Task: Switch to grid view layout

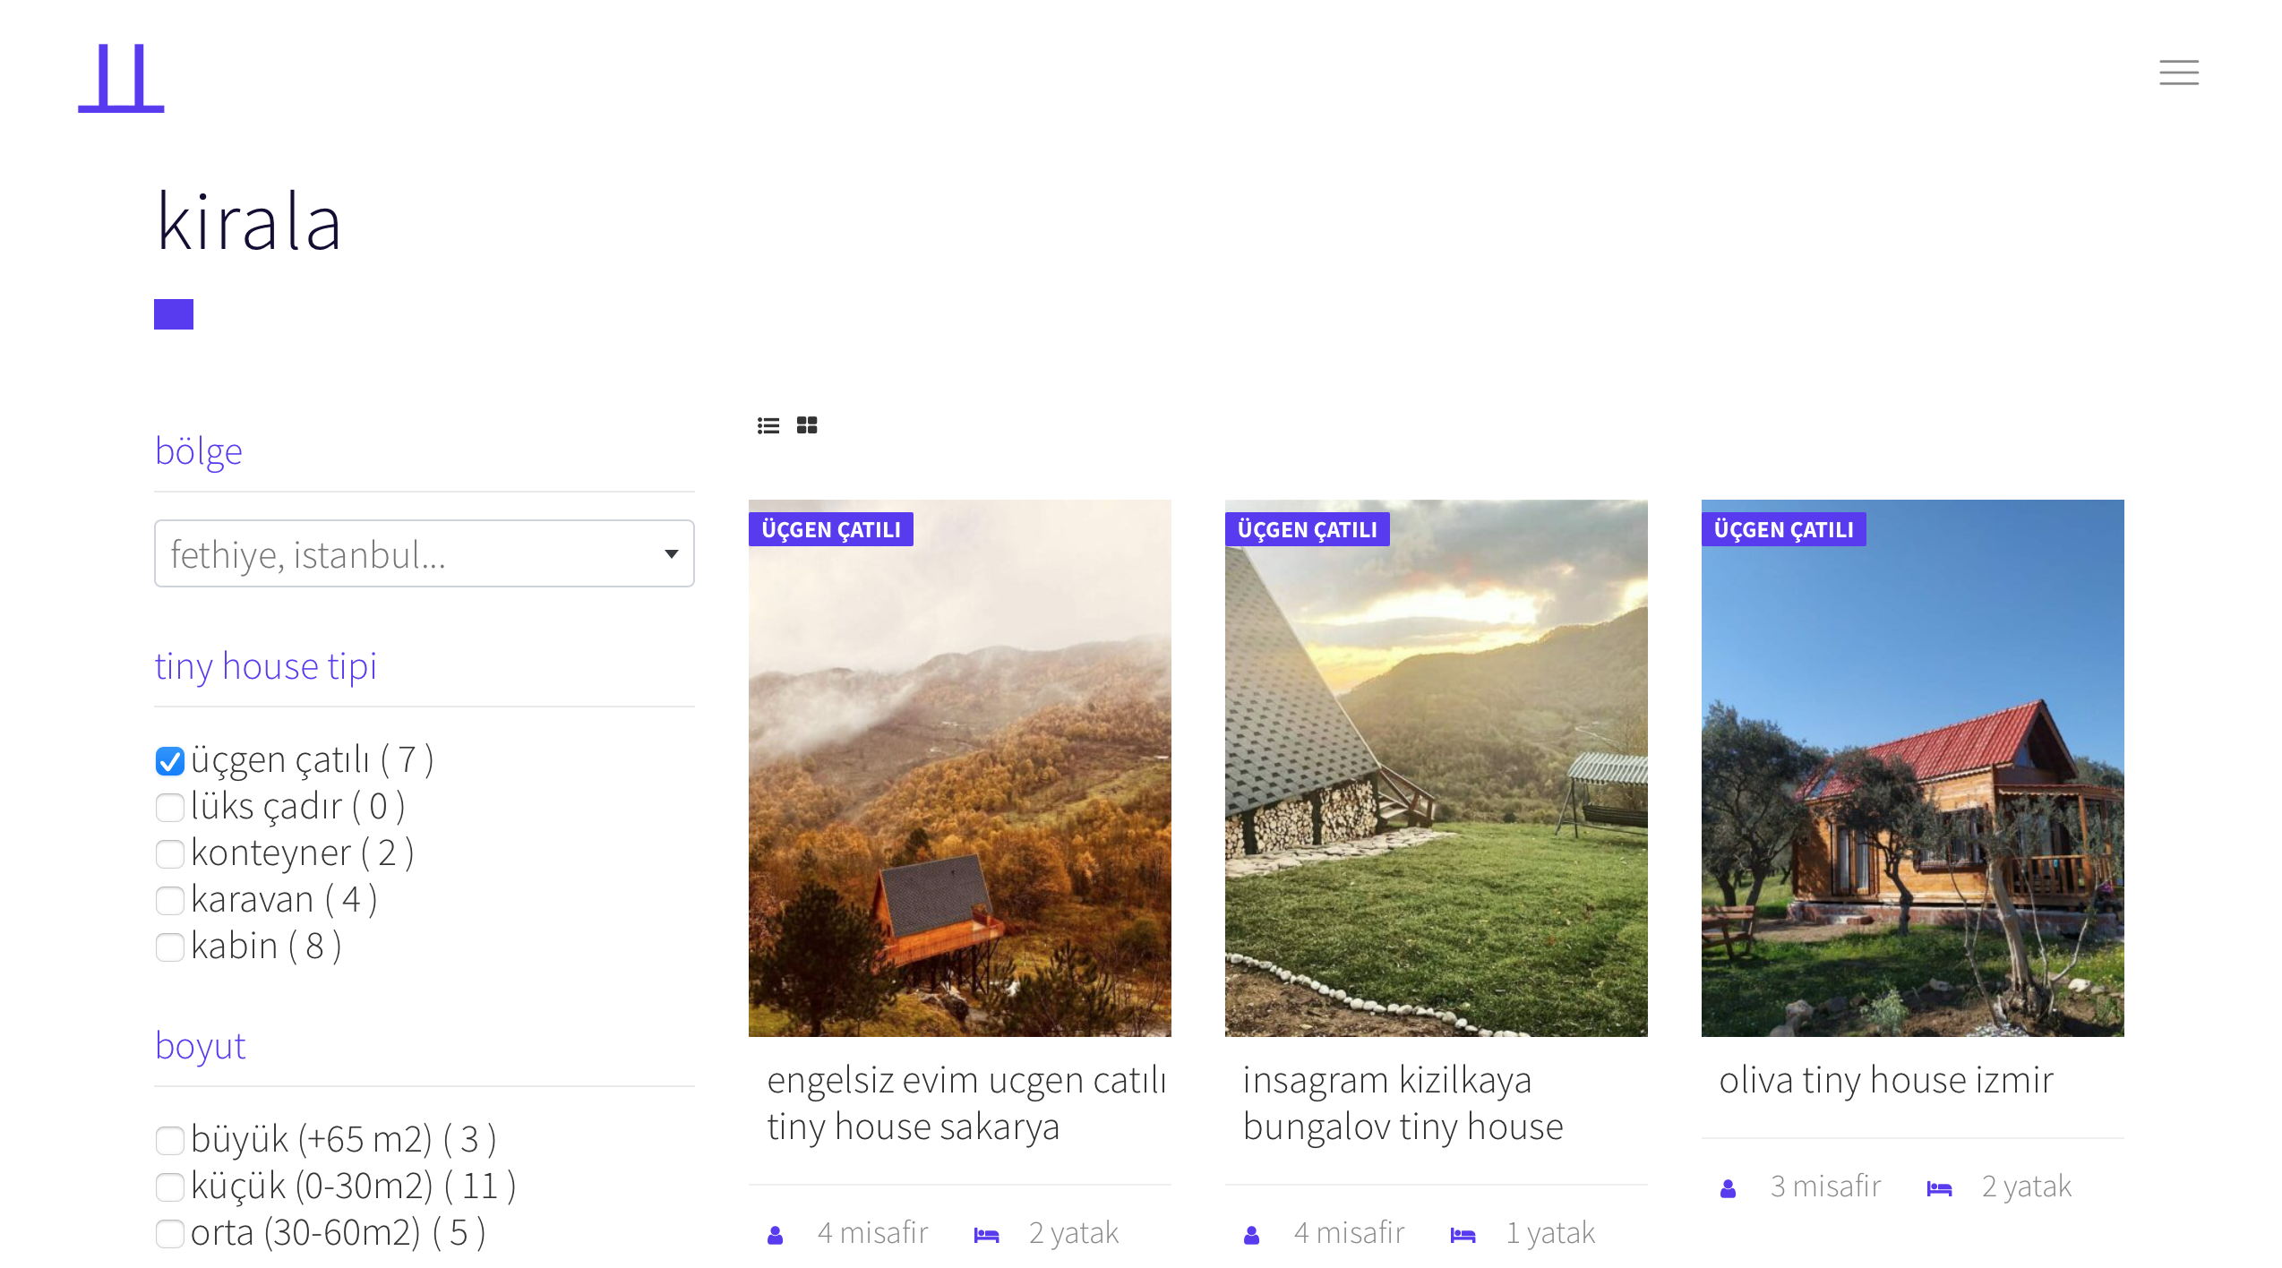Action: tap(805, 424)
